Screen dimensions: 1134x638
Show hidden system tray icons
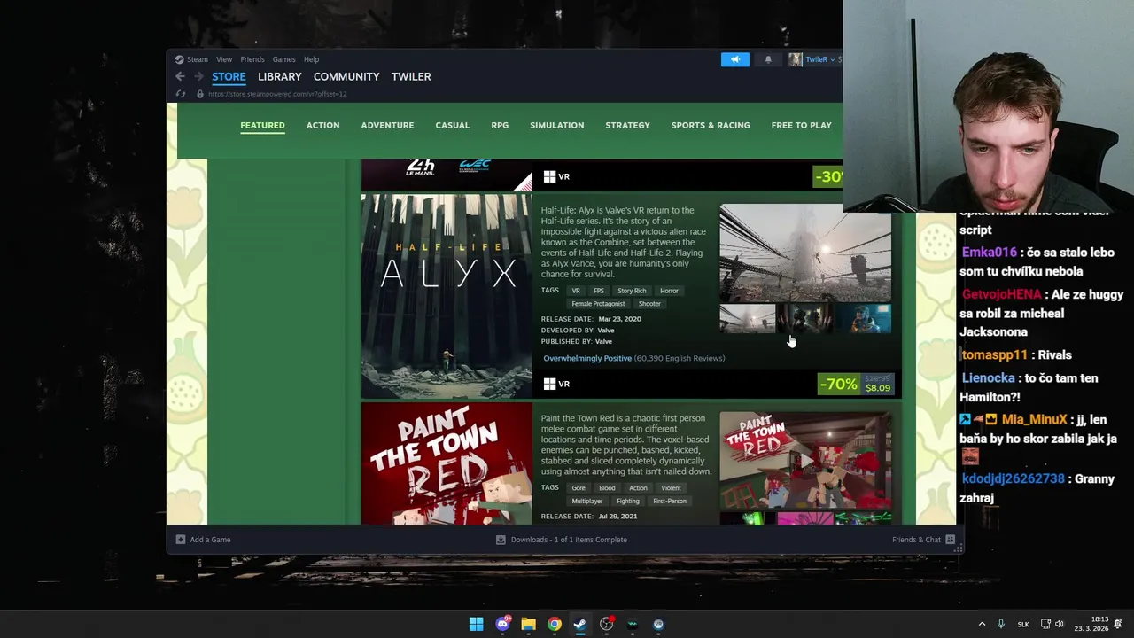tap(982, 625)
